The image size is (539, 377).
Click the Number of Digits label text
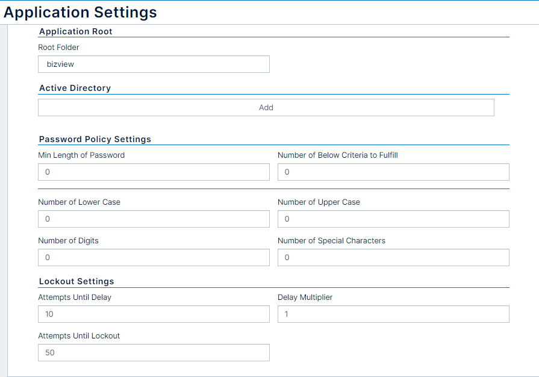tap(68, 240)
